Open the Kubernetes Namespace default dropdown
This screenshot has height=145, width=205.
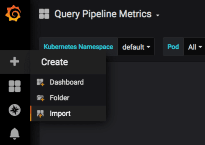[136, 47]
